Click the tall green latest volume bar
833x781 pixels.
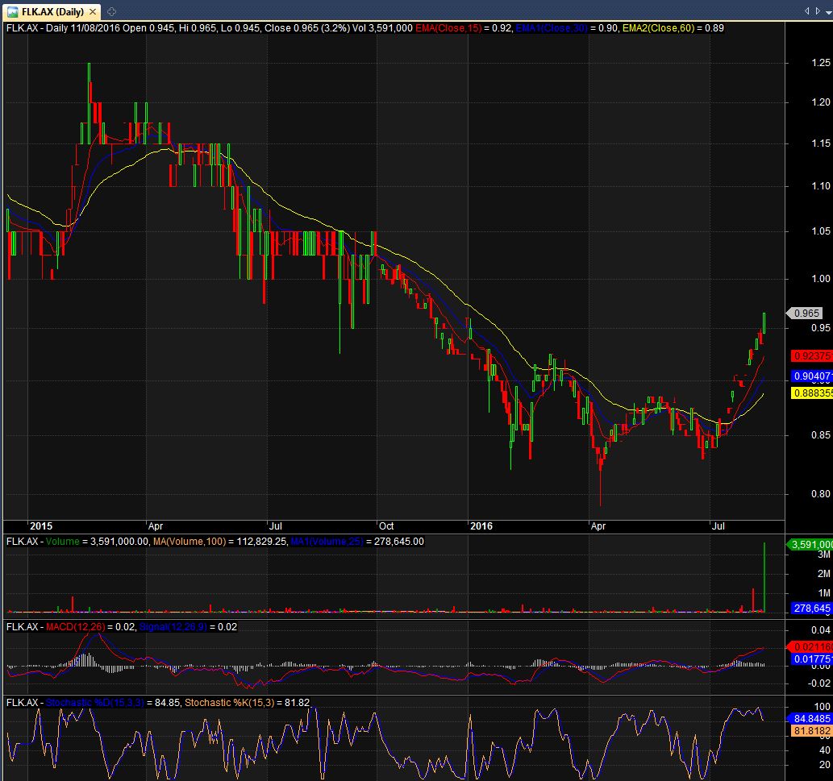(x=764, y=578)
